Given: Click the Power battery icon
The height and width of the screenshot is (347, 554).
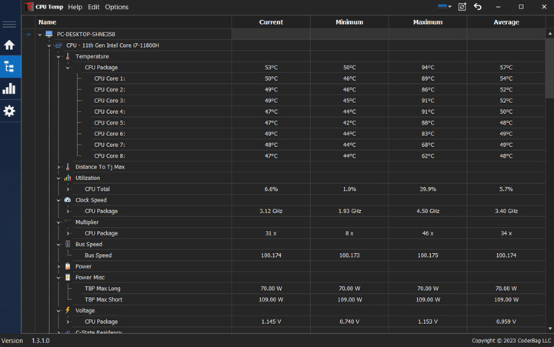Looking at the screenshot, I should [68, 266].
